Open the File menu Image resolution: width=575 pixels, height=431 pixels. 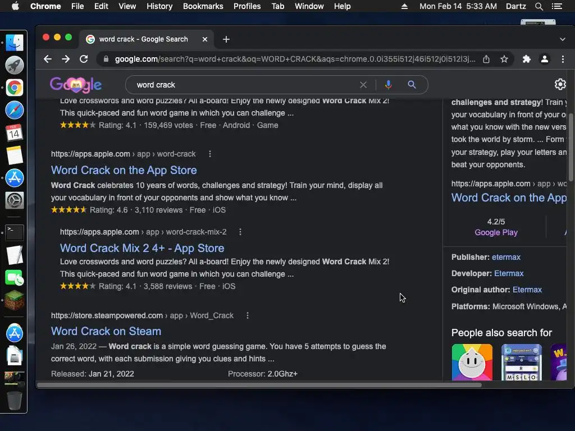[77, 6]
